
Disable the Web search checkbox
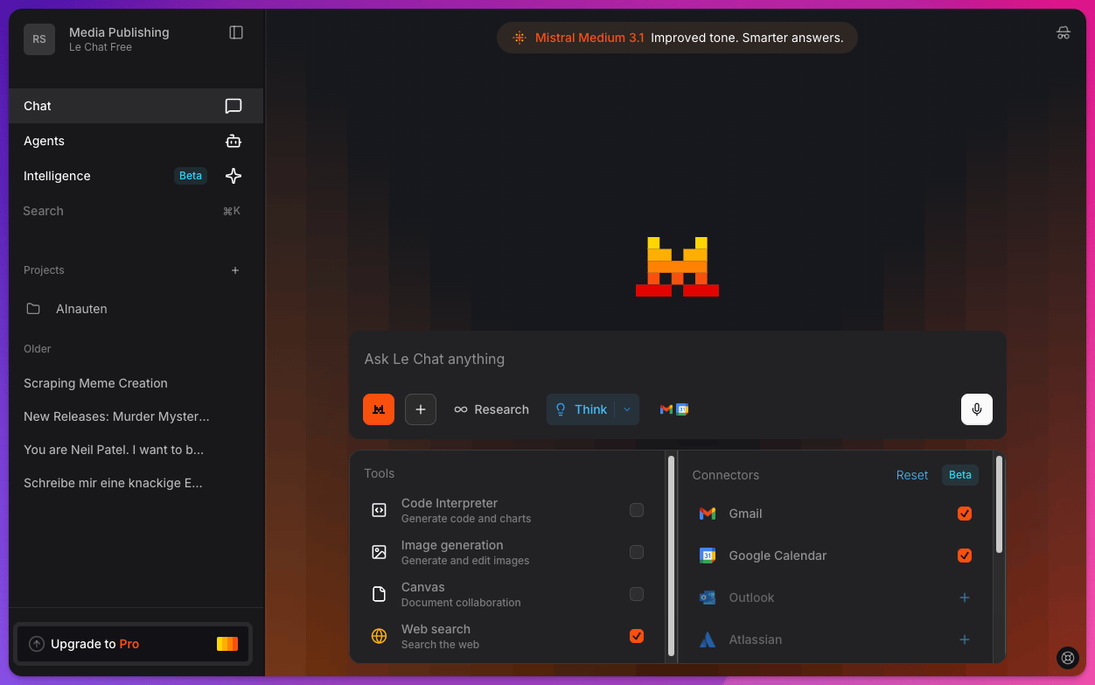[x=637, y=636]
